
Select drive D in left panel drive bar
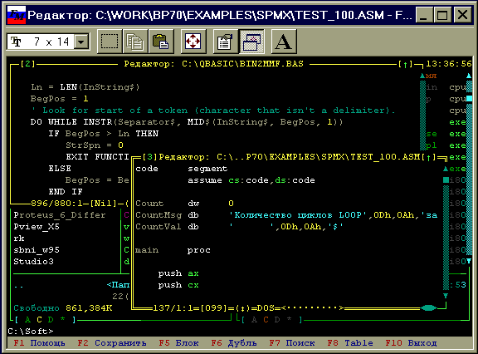(51, 320)
